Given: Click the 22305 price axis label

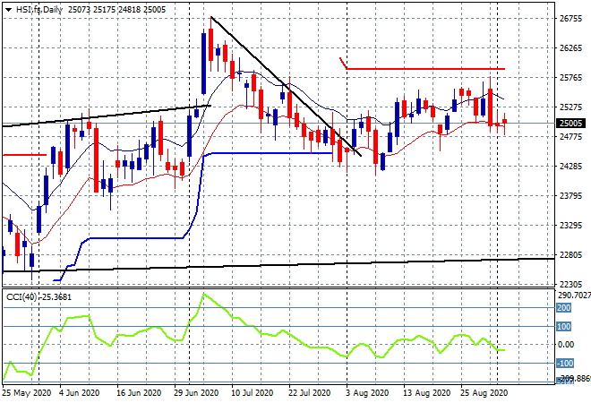Looking at the screenshot, I should (x=570, y=284).
